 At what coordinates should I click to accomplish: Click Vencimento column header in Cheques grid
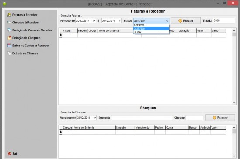(x=144, y=128)
